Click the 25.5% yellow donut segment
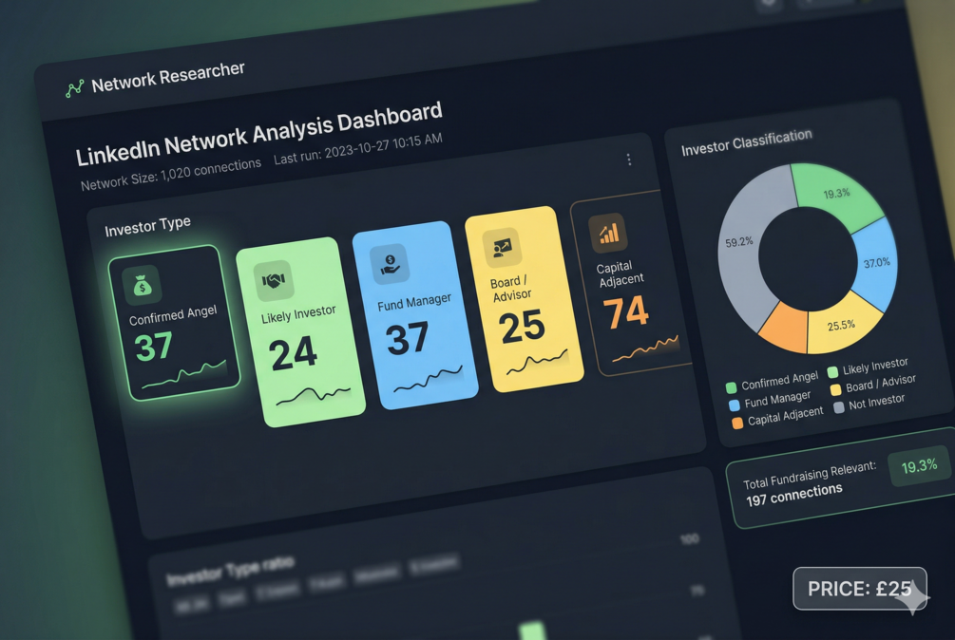 pyautogui.click(x=842, y=326)
